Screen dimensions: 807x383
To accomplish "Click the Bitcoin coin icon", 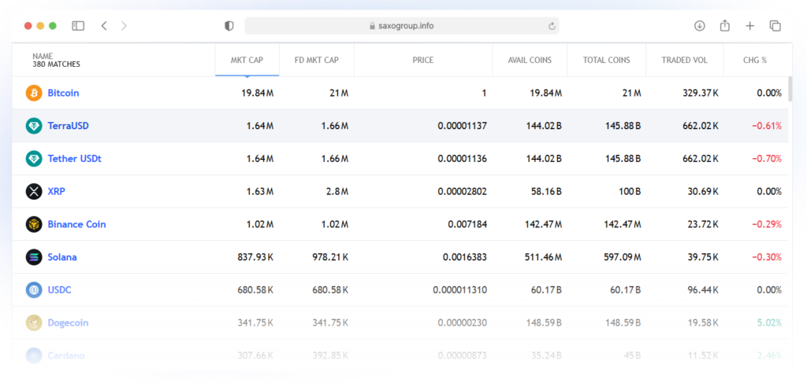I will point(34,93).
